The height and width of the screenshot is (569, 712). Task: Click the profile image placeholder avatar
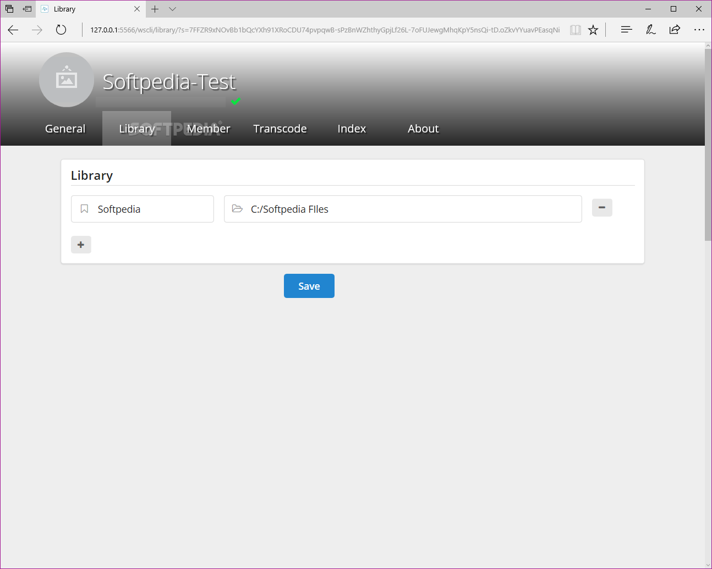tap(67, 80)
